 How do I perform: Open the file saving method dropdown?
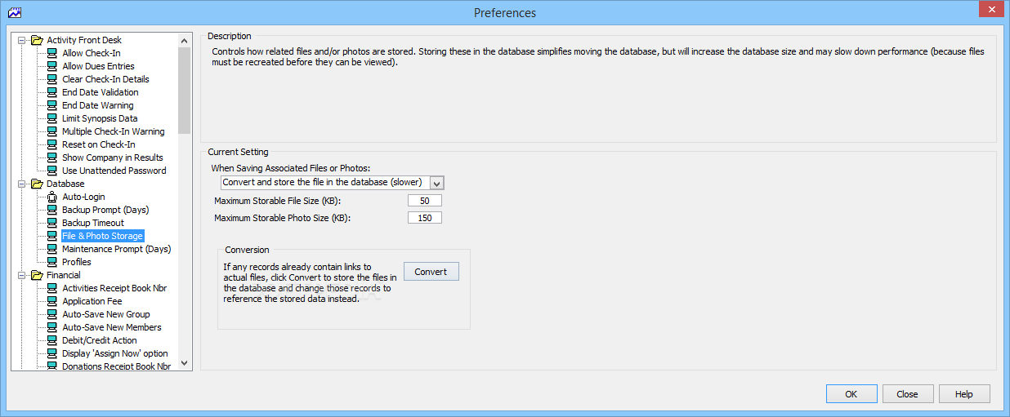436,183
